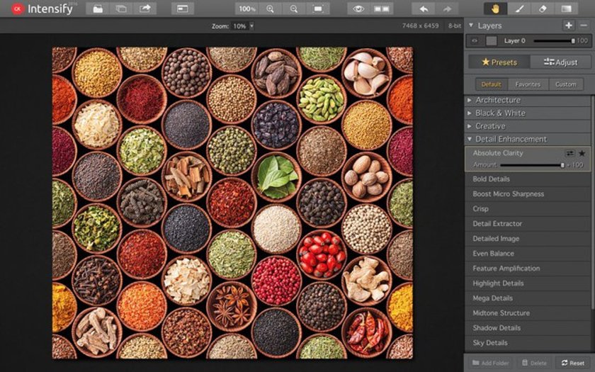
Task: Click the batch processing icon
Action: (x=121, y=9)
